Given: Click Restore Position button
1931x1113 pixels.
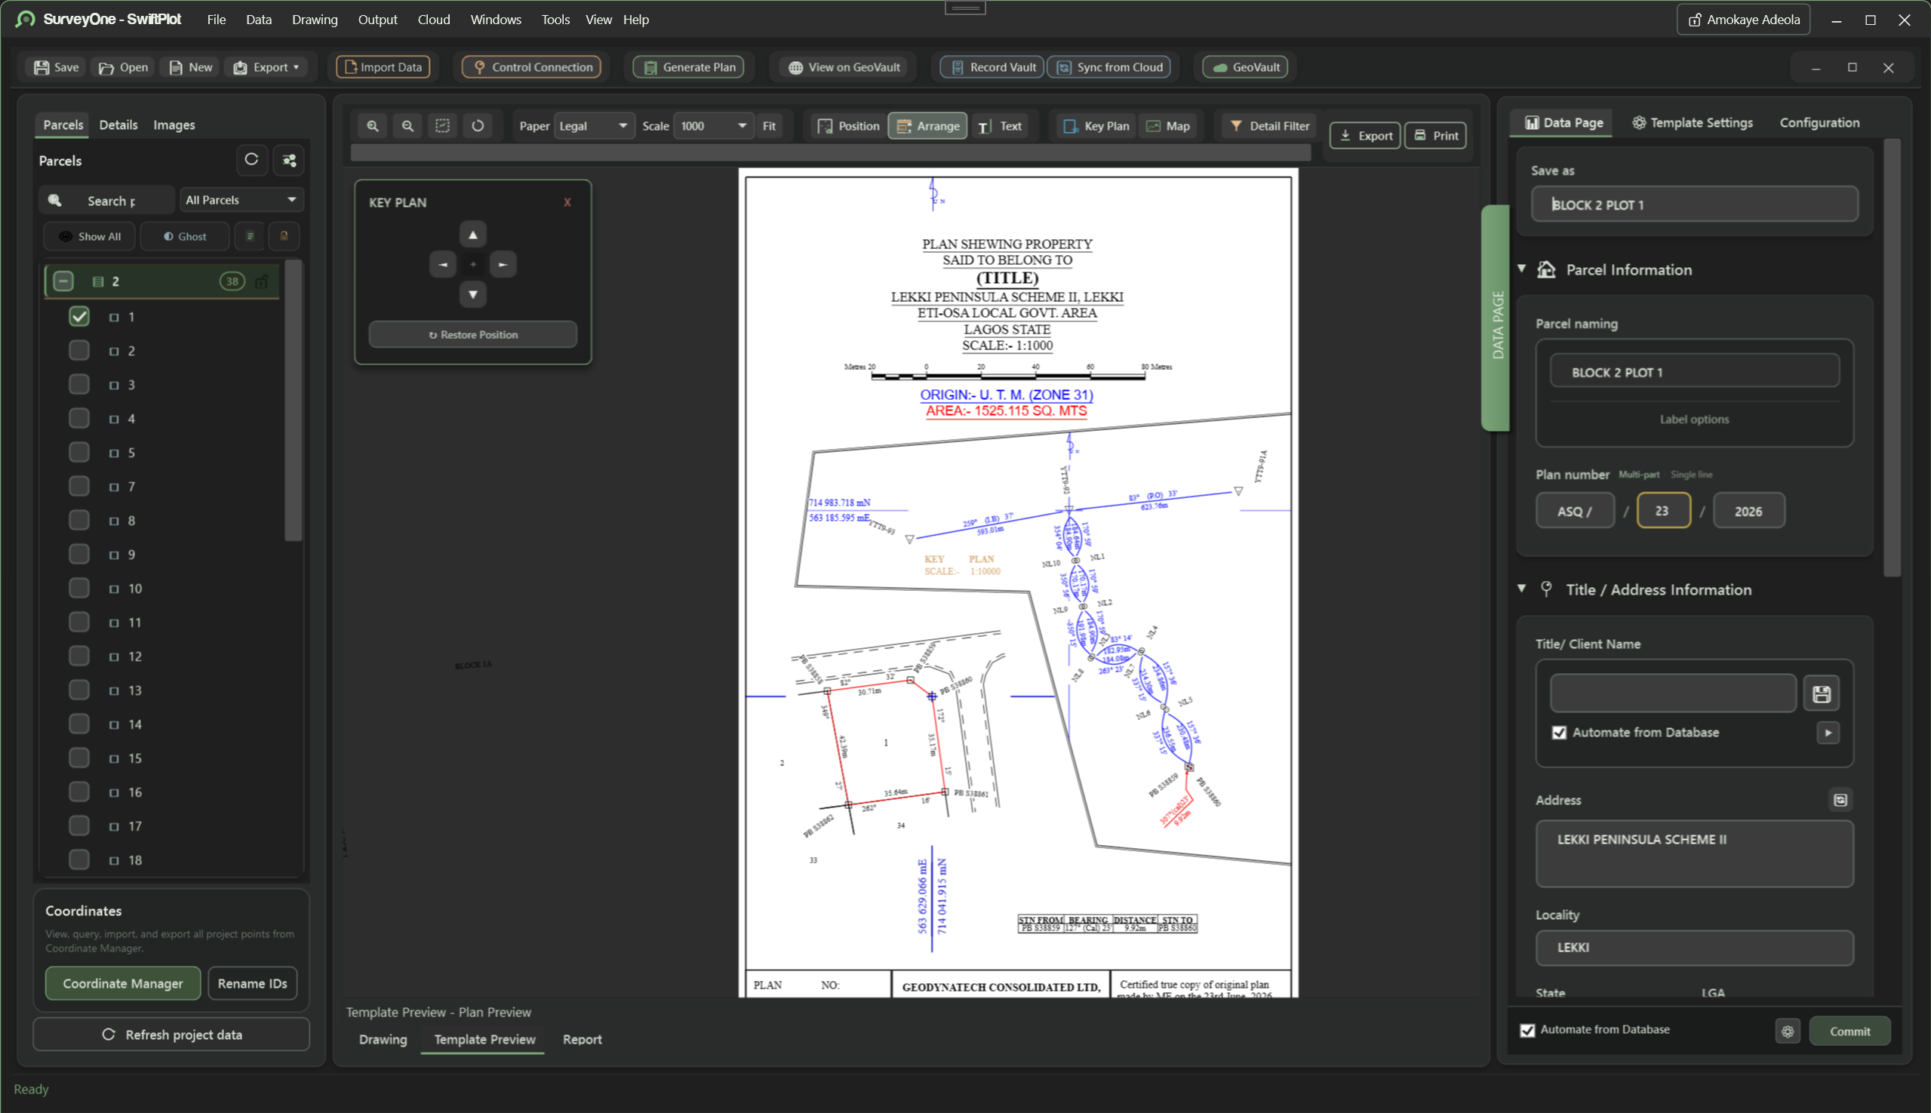Looking at the screenshot, I should 473,335.
